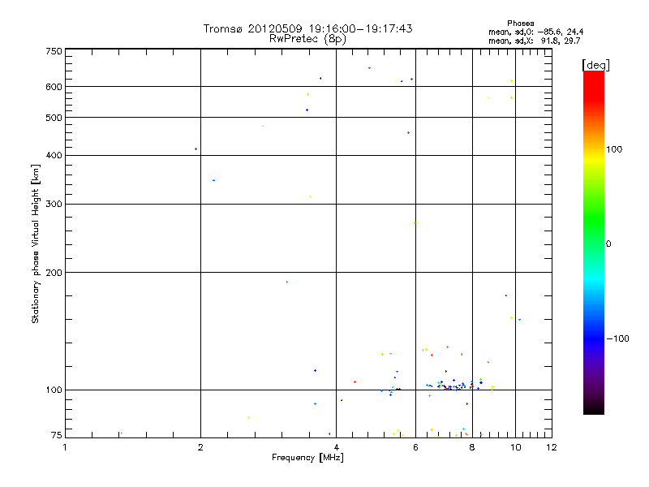This screenshot has height=487, width=649.
Task: Click the y-axis tick label '400'
Action: coord(54,155)
